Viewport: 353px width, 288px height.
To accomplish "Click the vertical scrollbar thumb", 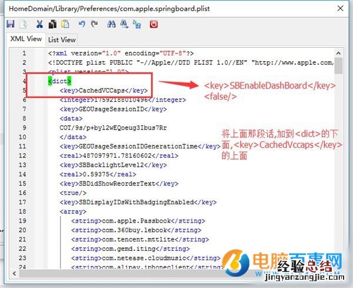I will point(338,65).
